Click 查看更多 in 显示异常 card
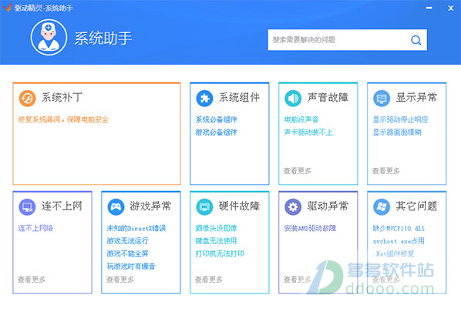Image resolution: width=461 pixels, height=322 pixels. click(385, 171)
